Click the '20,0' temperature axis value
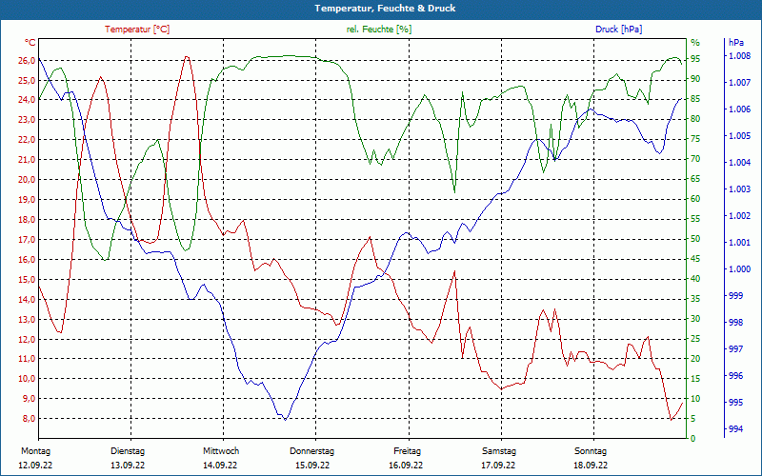762x476 pixels. (28, 180)
